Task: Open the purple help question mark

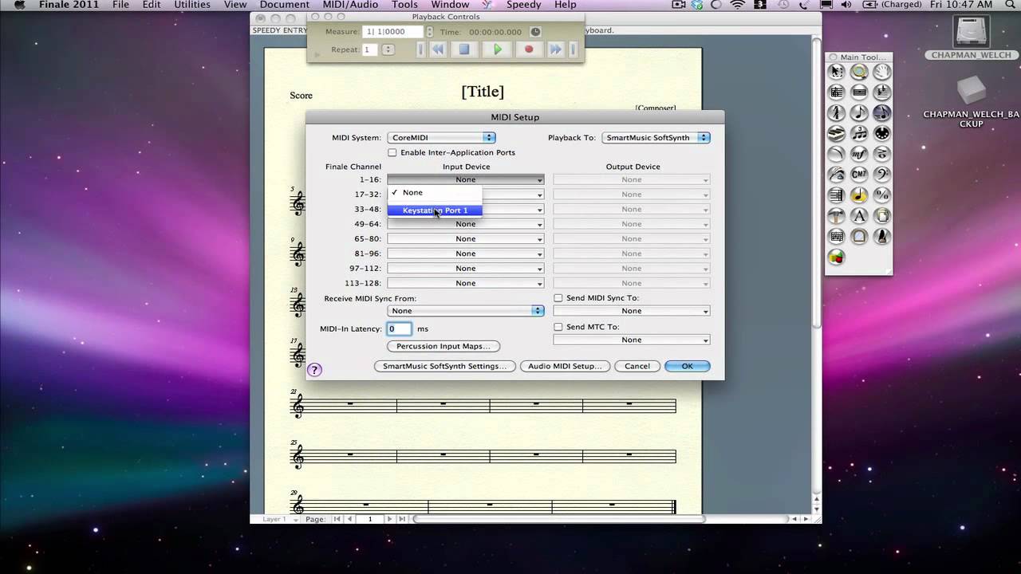Action: coord(314,370)
